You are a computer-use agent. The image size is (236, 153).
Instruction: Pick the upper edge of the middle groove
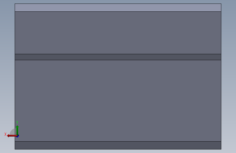coord(118,54)
